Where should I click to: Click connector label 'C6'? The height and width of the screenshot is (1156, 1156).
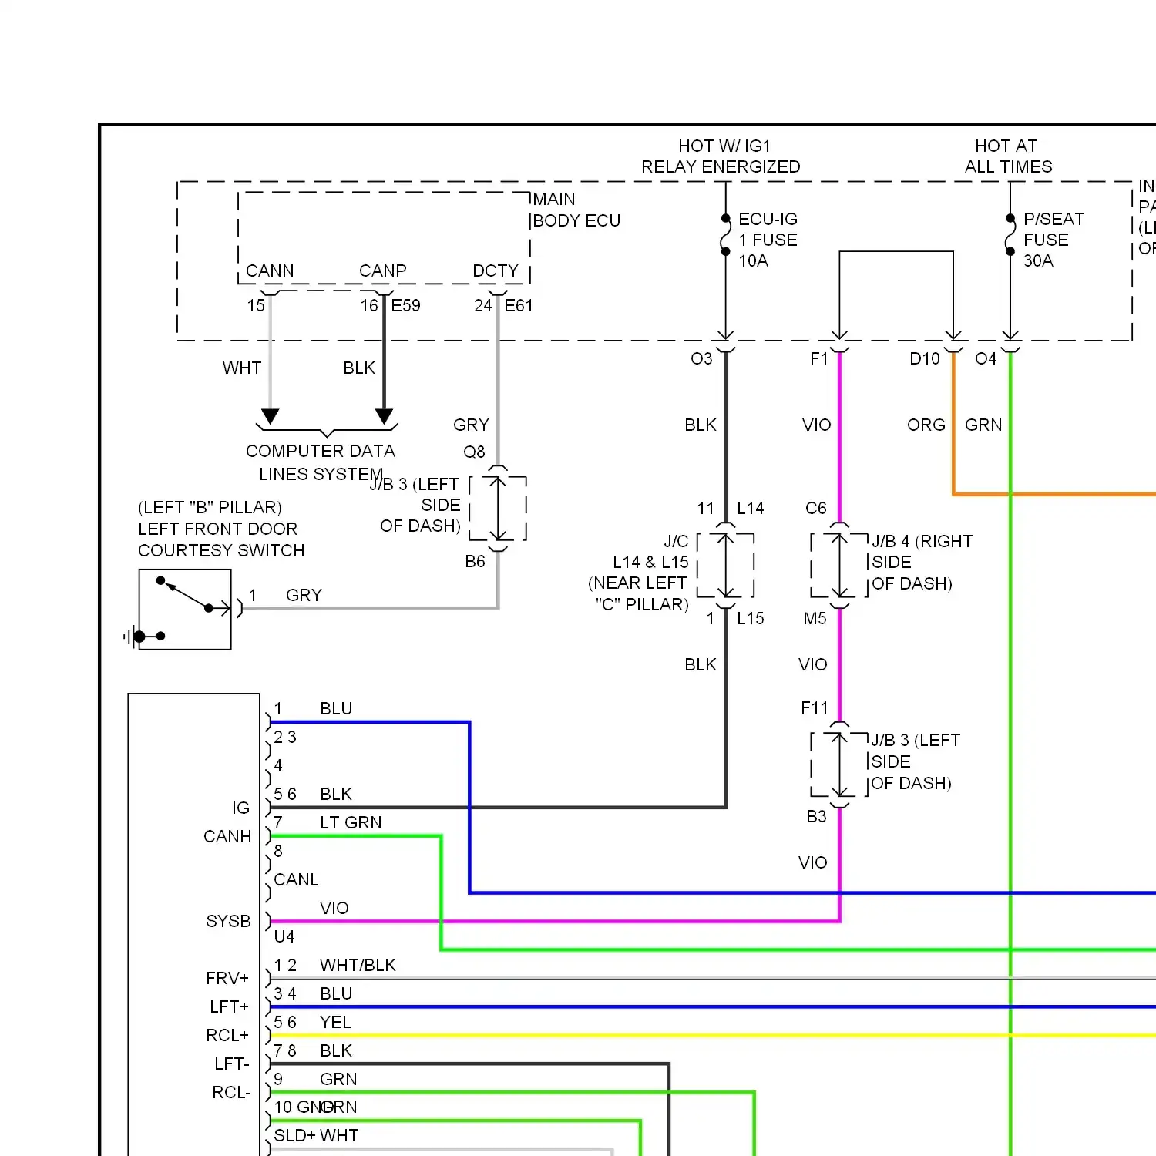816,508
